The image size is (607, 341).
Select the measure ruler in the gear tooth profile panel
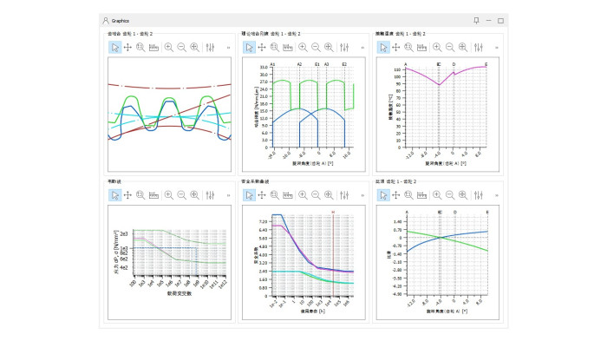click(x=153, y=47)
